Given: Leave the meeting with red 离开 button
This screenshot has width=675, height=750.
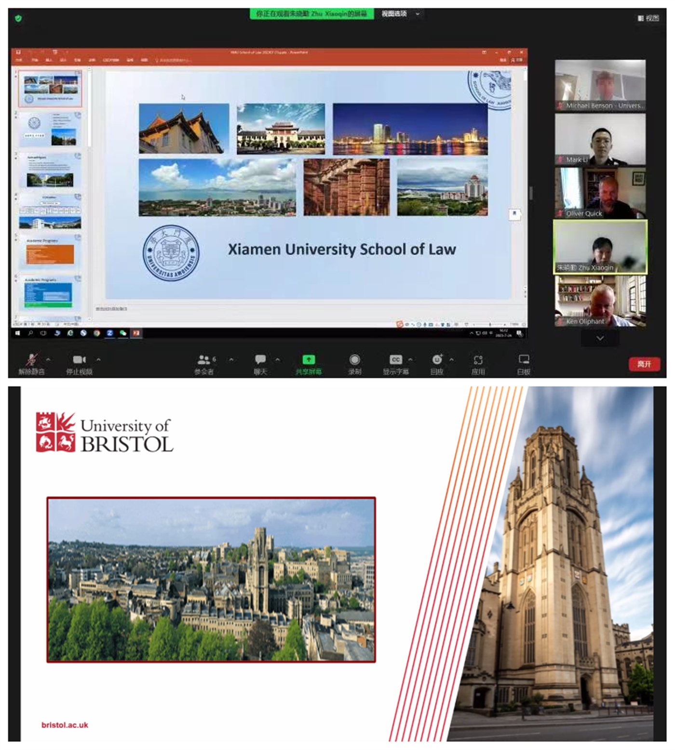Looking at the screenshot, I should pyautogui.click(x=644, y=364).
